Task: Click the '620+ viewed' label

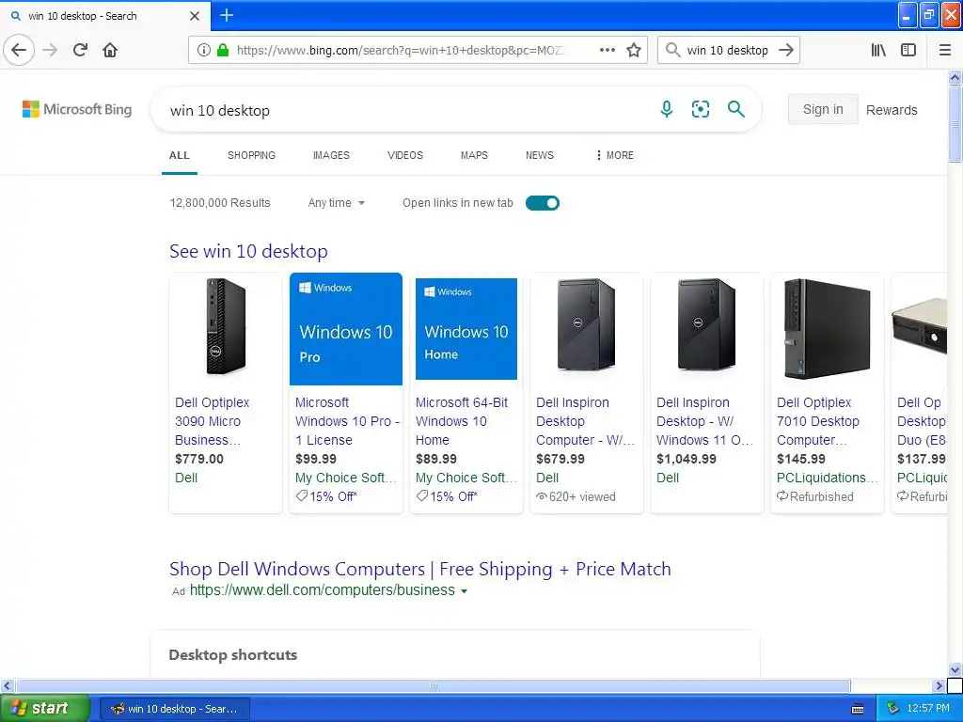Action: [x=576, y=496]
